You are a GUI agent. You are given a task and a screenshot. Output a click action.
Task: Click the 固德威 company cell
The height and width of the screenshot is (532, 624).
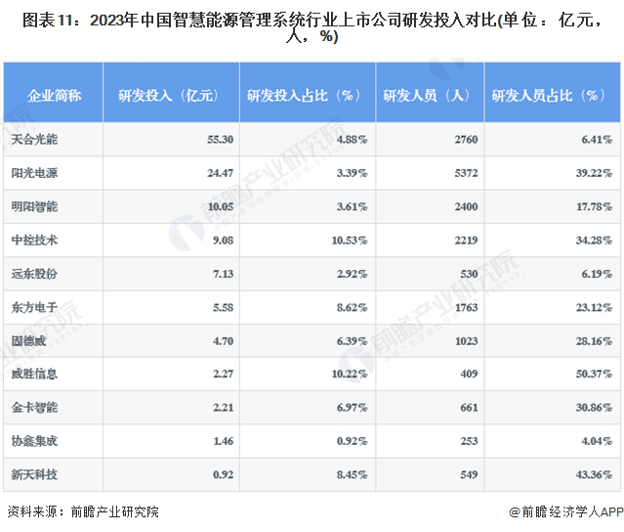[x=54, y=340]
